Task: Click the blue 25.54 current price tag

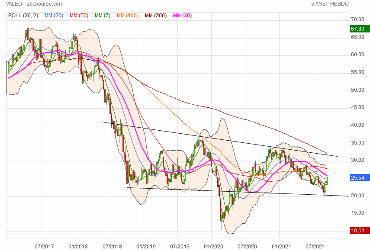Action: coord(359,178)
